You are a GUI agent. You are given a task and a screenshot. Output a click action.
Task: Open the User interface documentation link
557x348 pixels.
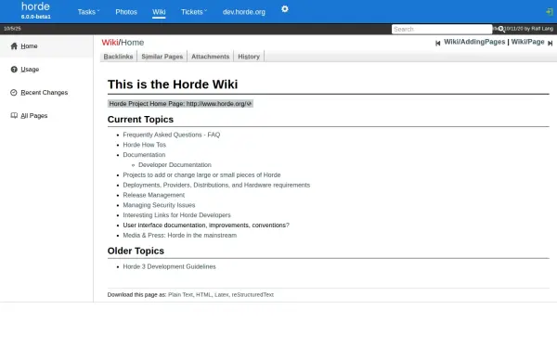(206, 226)
